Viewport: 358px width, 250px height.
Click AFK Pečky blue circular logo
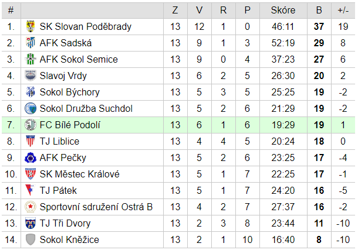[x=31, y=157]
